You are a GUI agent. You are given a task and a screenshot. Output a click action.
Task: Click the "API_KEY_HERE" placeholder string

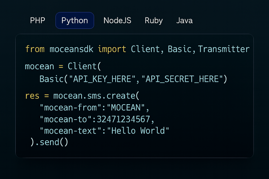click(104, 79)
